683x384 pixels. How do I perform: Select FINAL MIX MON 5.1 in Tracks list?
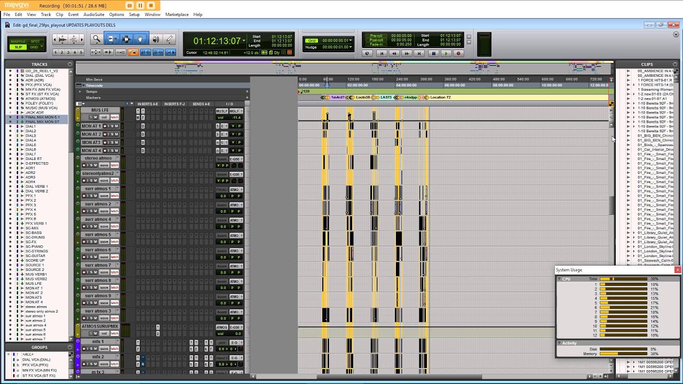tap(42, 117)
